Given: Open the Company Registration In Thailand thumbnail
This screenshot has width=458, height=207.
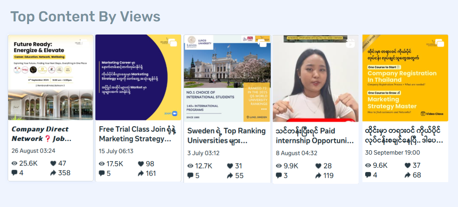Looking at the screenshot, I should coord(405,78).
